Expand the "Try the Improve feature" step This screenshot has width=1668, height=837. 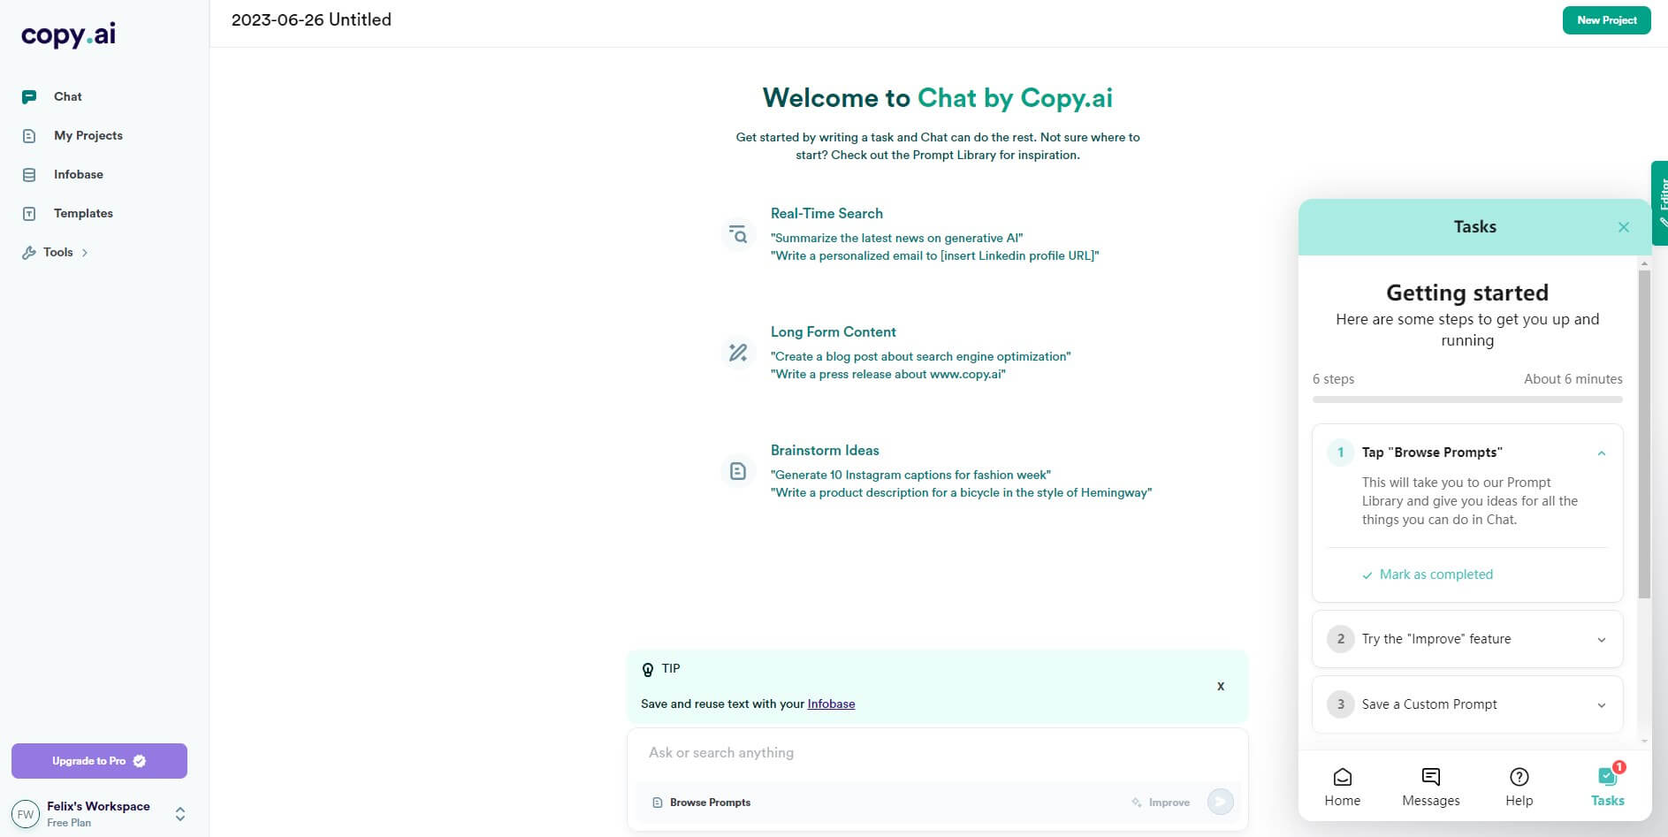1467,639
